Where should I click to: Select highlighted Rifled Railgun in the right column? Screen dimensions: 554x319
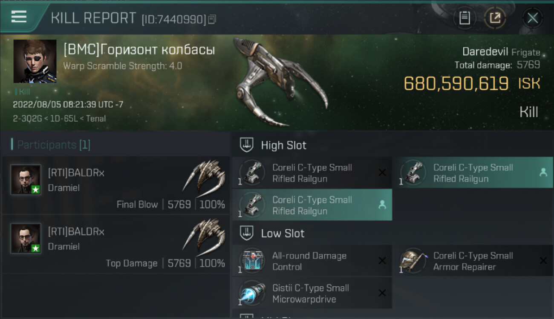(473, 173)
